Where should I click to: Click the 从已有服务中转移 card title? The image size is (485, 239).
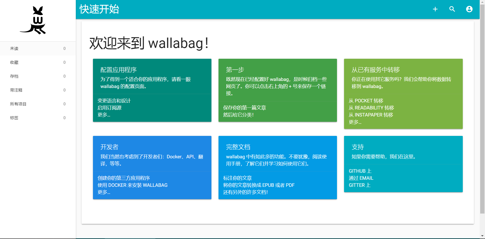point(376,70)
